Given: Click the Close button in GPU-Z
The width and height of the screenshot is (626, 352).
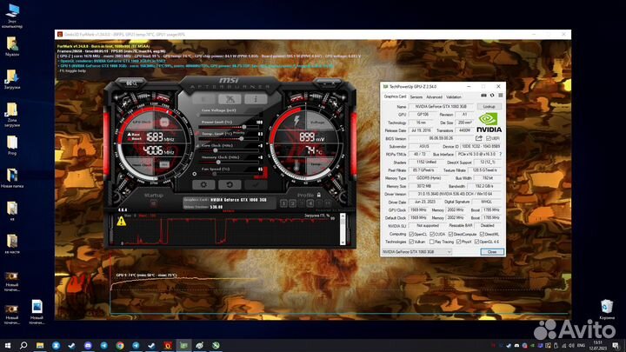Looking at the screenshot, I should click(492, 252).
